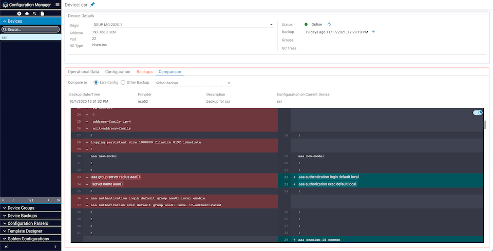The image size is (493, 251).
Task: Go to home via the house icon
Action: [x=27, y=13]
